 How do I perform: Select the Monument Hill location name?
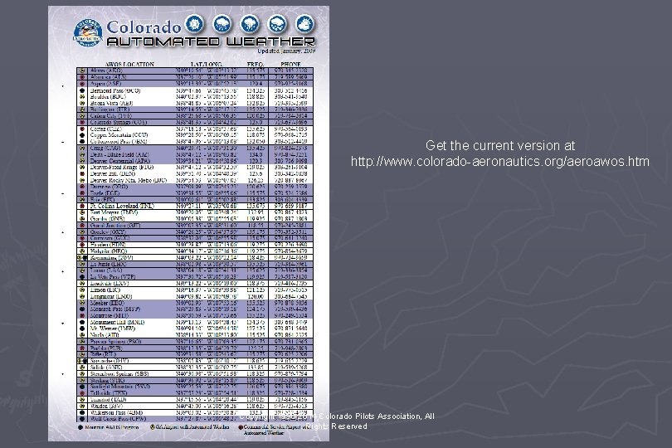[x=117, y=322]
